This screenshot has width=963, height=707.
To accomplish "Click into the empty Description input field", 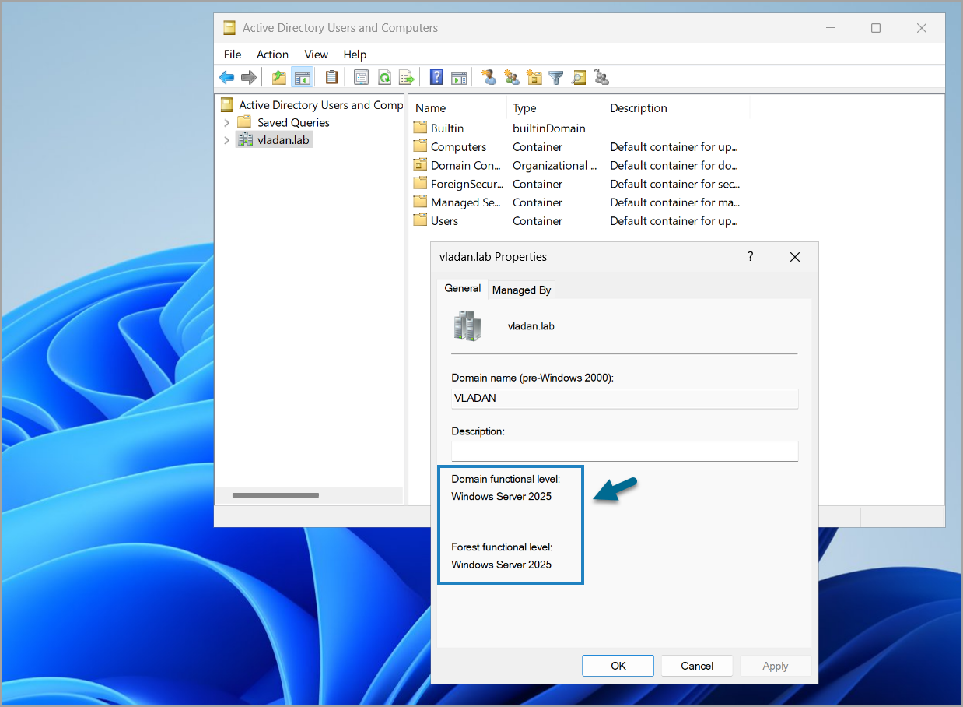I will [625, 451].
